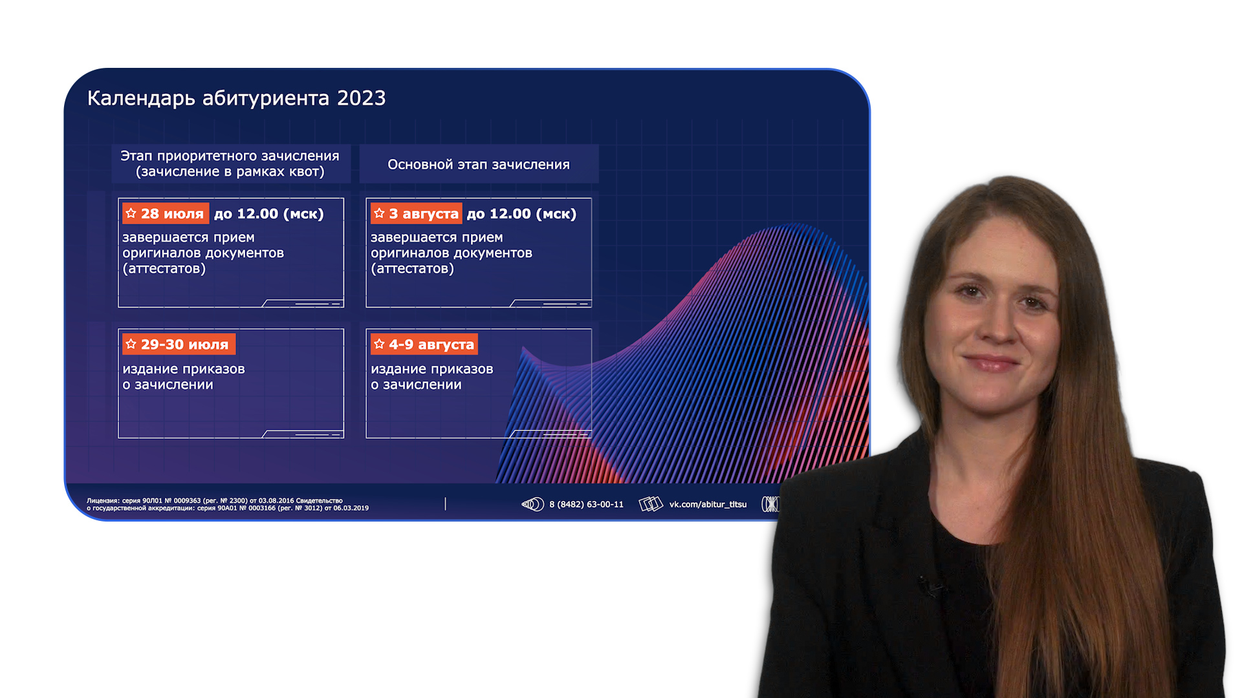
Task: Select the '28 июля' orange date label
Action: pos(172,214)
